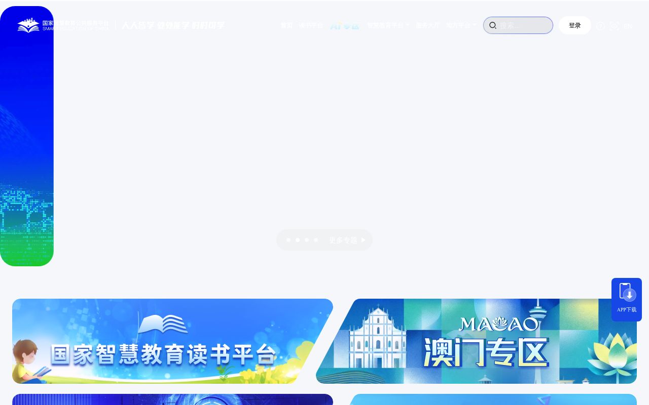
Task: Open the 首页 nav item
Action: coord(286,25)
